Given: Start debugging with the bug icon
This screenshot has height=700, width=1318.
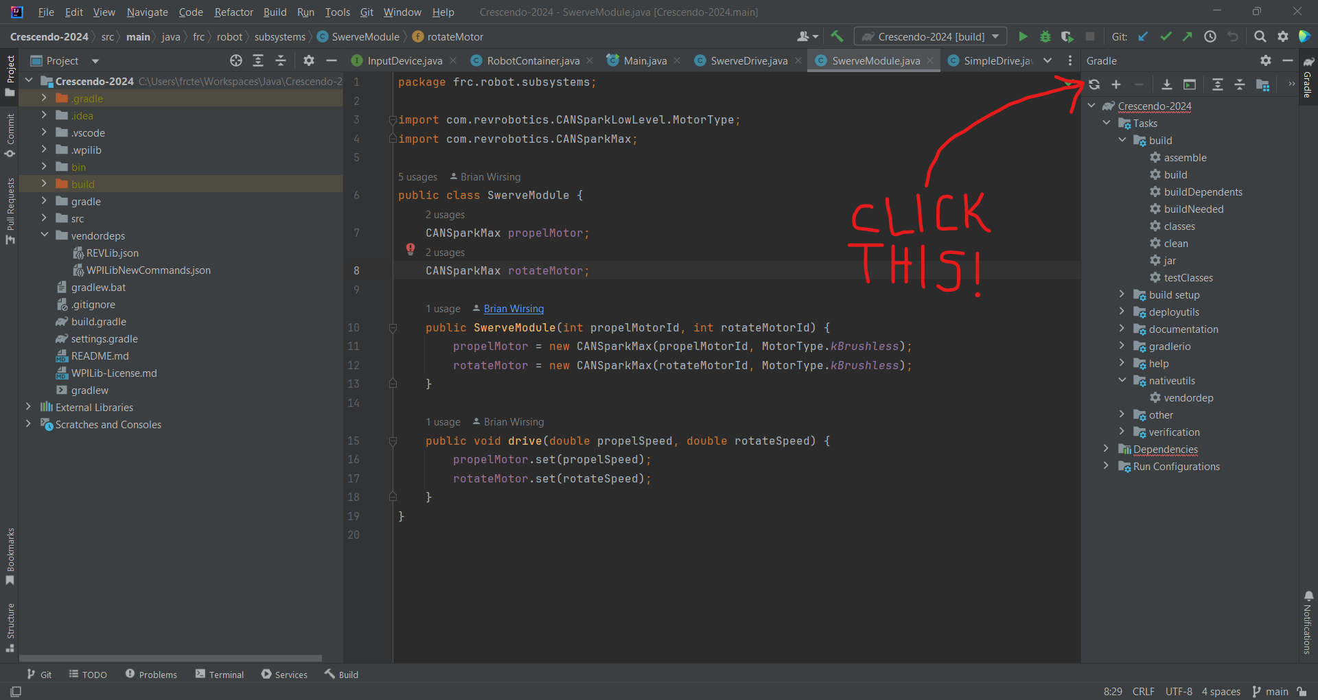Looking at the screenshot, I should [x=1045, y=36].
